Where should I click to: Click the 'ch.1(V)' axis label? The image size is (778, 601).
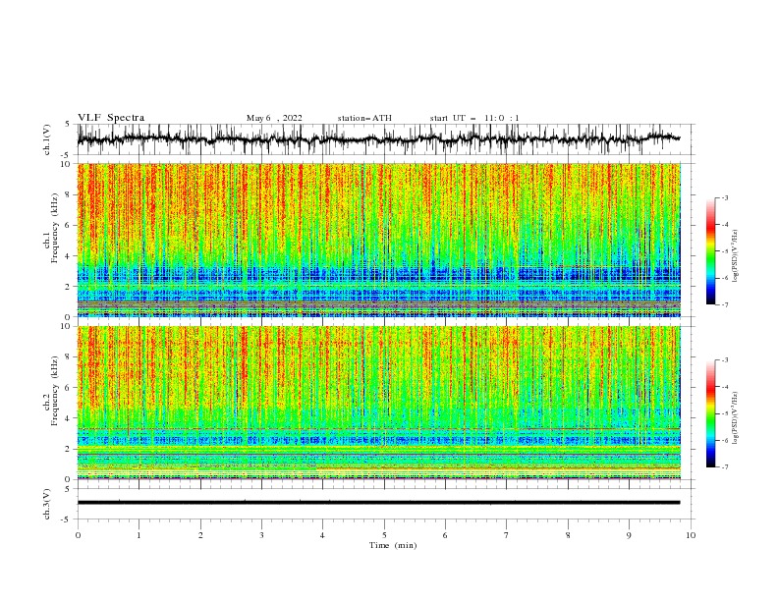(47, 139)
